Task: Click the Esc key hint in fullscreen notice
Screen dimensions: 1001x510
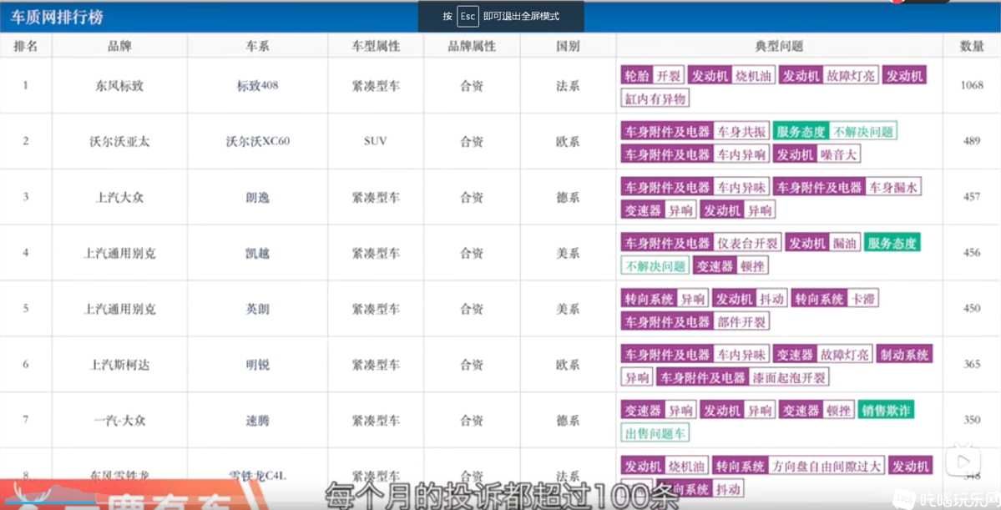Action: pos(468,17)
